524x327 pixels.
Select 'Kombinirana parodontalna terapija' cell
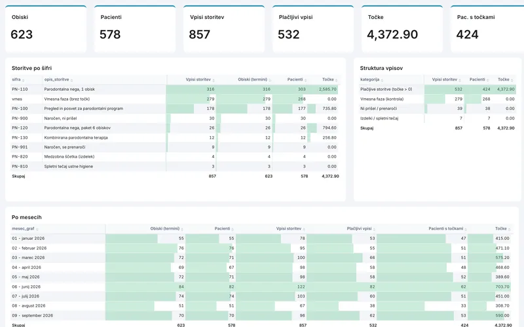[x=76, y=137]
